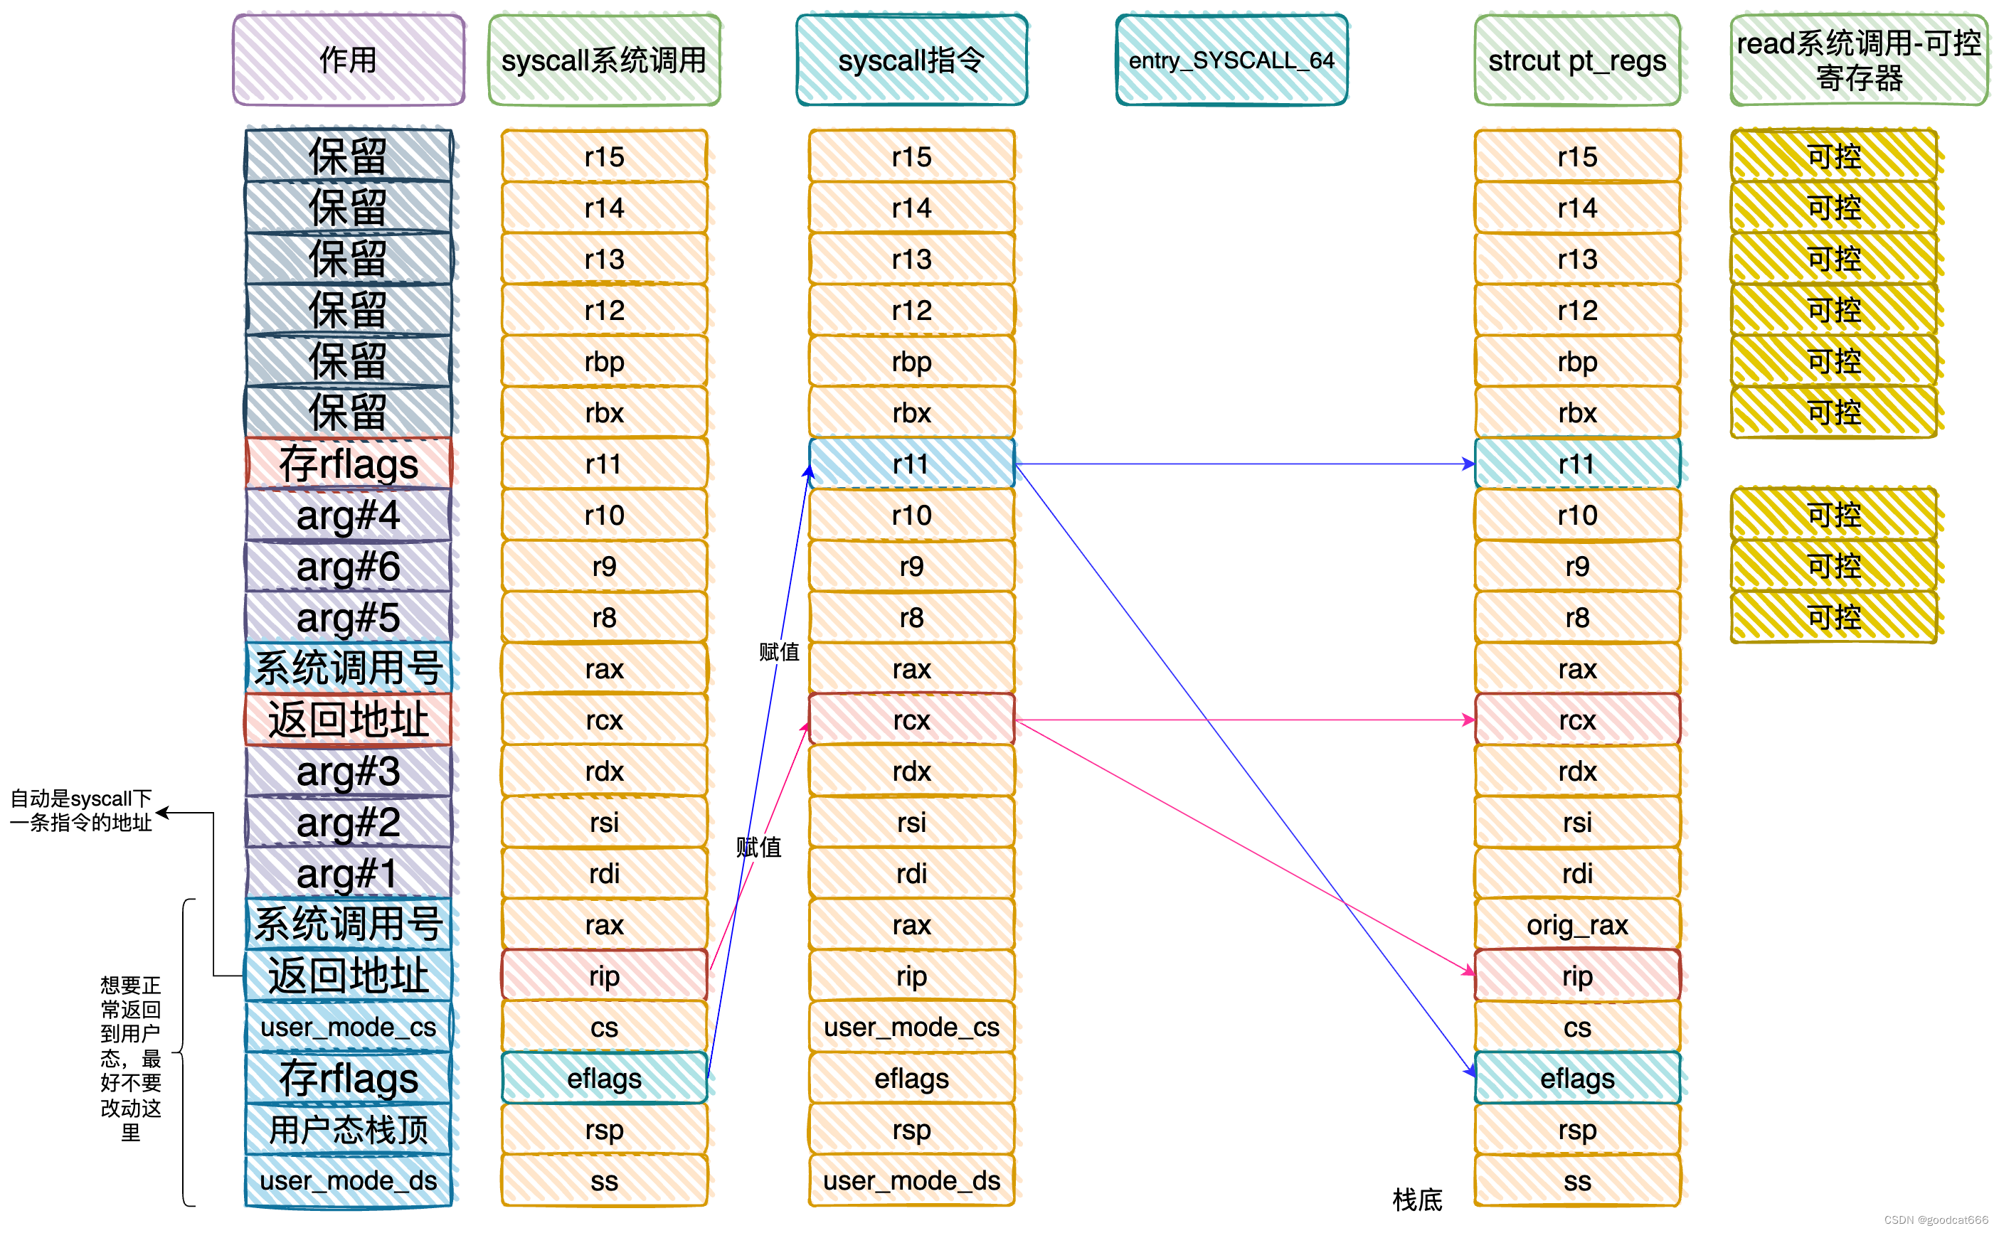The image size is (1999, 1233).
Task: Select rbx in the syscall指令 column
Action: [x=912, y=412]
